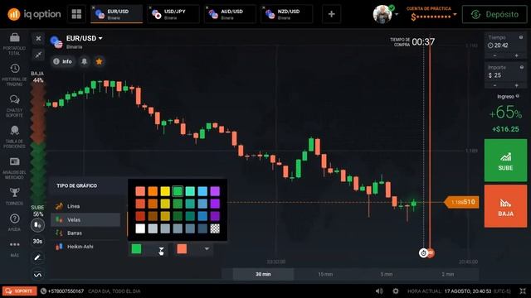Switch to the AUD/USD tab
The height and width of the screenshot is (298, 531).
click(x=230, y=14)
